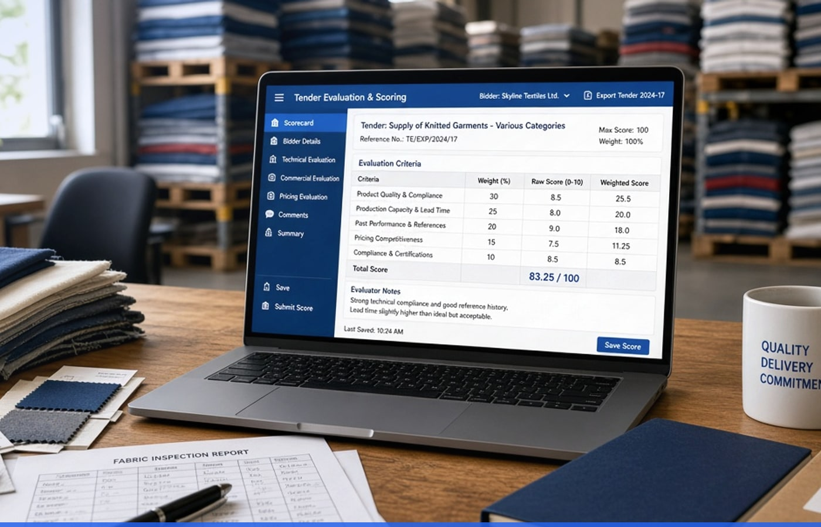Click the total score 83.25 / 100
The height and width of the screenshot is (527, 821).
pyautogui.click(x=554, y=277)
